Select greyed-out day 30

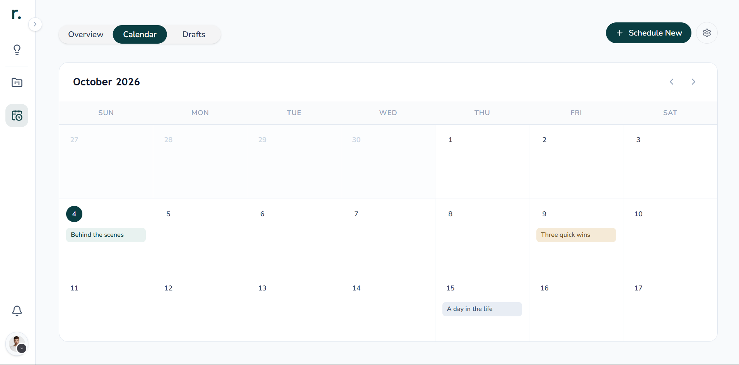click(x=356, y=140)
